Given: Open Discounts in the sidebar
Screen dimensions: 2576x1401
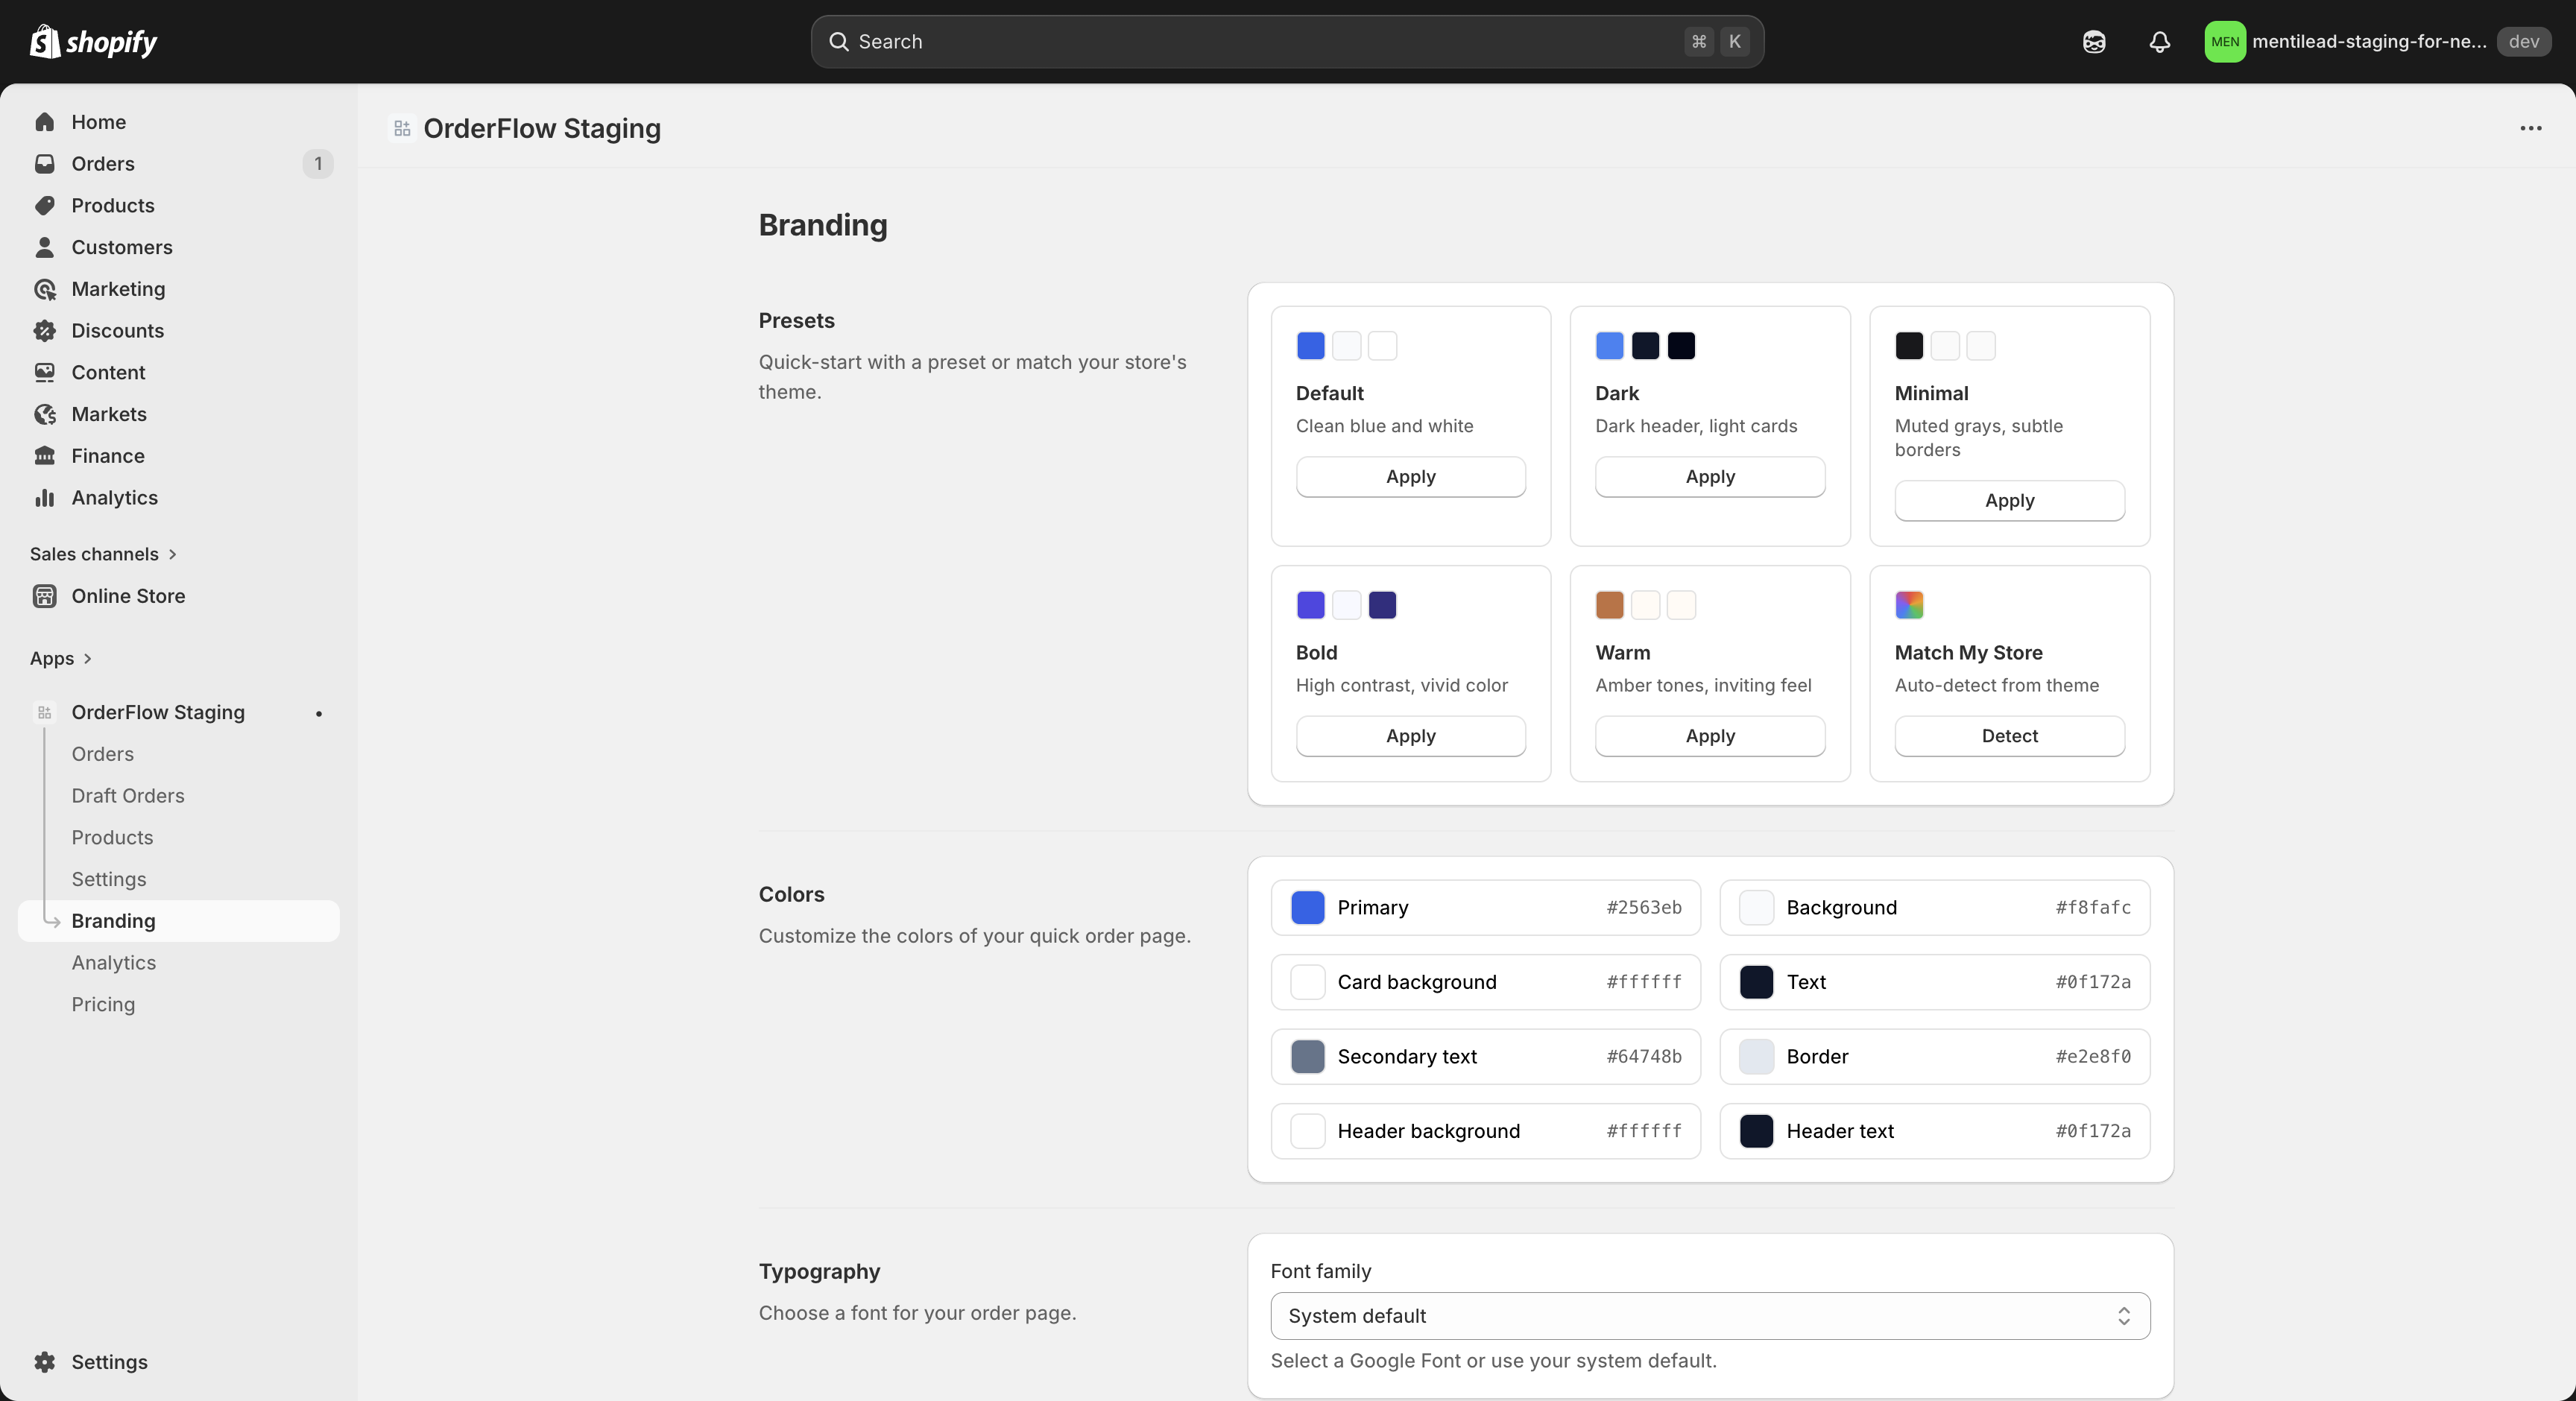Looking at the screenshot, I should [x=116, y=330].
